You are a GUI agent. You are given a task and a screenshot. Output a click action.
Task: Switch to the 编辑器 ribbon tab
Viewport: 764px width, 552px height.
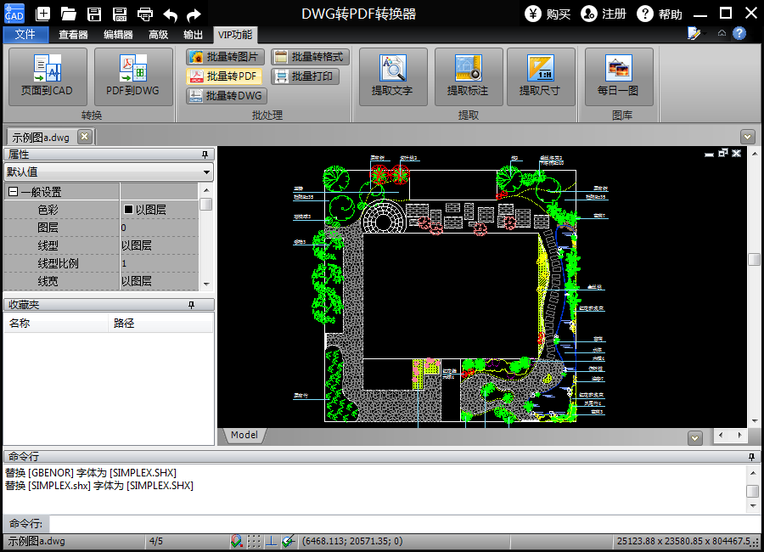[x=118, y=35]
